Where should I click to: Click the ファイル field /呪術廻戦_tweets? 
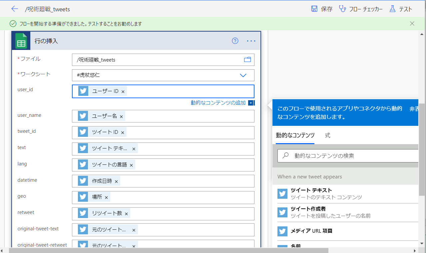163,60
